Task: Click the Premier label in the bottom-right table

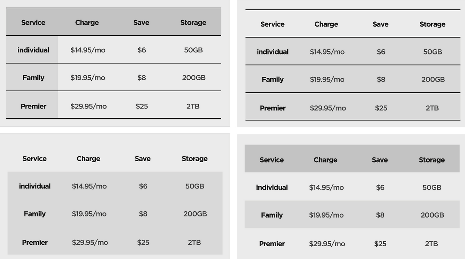Action: click(x=272, y=244)
